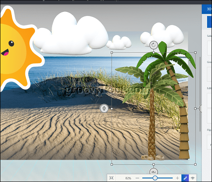Click the Z-depth position handle left of selection
This screenshot has height=182, width=212.
104,108
